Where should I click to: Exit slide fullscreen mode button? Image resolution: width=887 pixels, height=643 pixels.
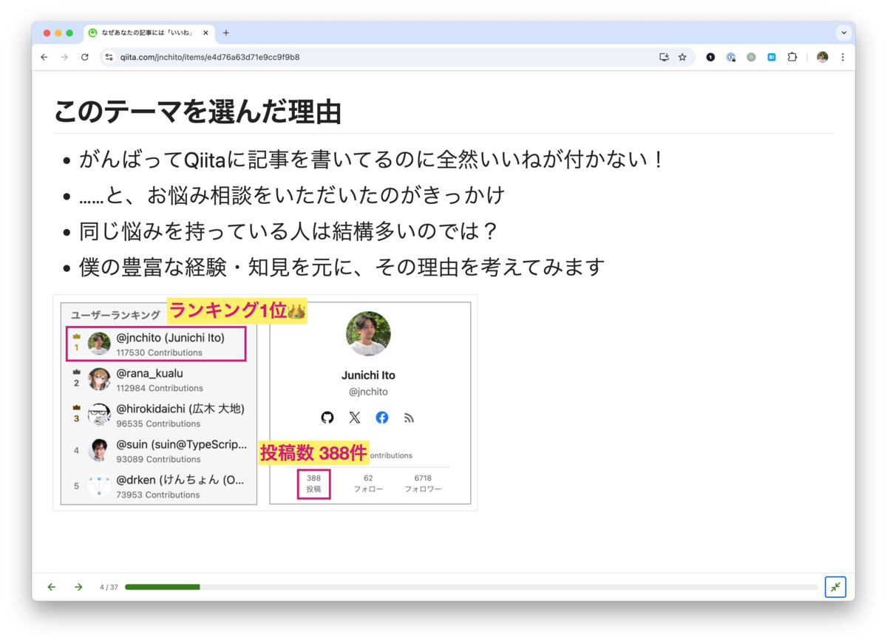[x=835, y=587]
